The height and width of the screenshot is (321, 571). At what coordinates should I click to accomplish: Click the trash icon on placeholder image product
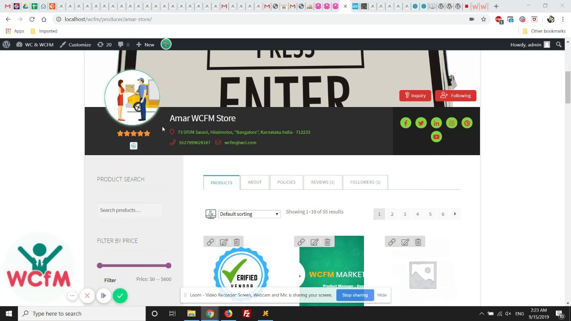click(x=418, y=242)
